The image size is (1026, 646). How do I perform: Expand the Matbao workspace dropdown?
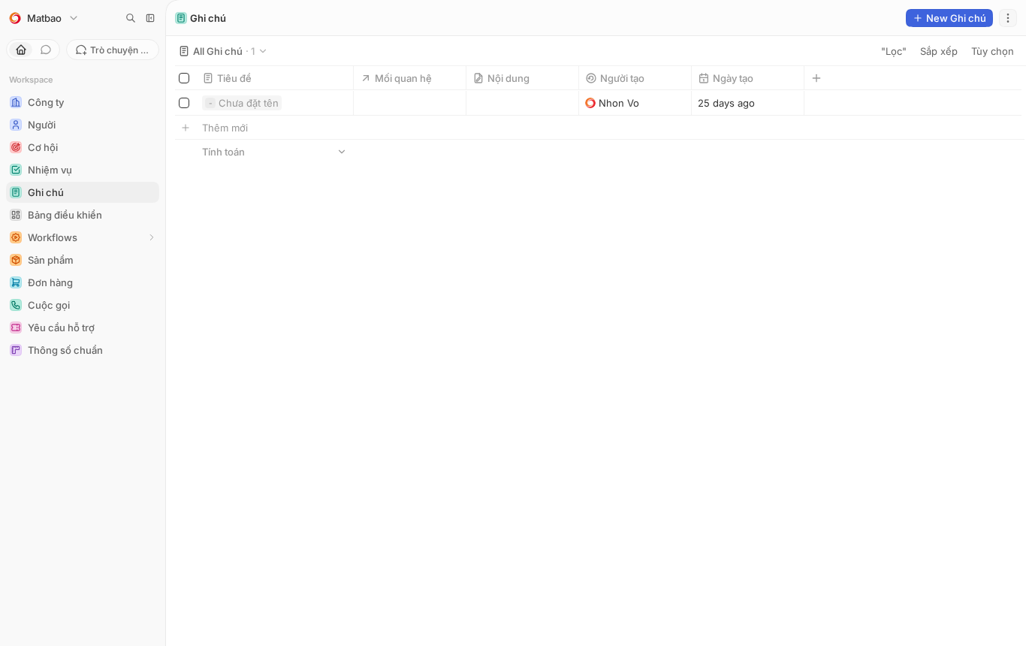[x=74, y=18]
